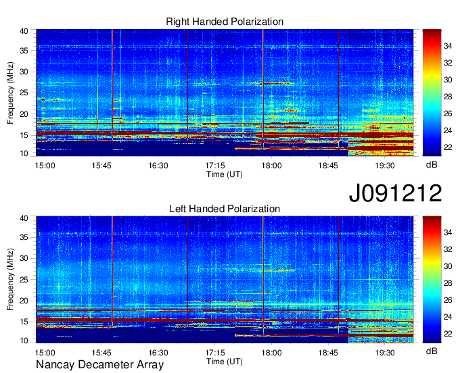Click 'Frequency (MHz)' axis label of Left Handed plot
The image size is (460, 373).
coord(10,280)
